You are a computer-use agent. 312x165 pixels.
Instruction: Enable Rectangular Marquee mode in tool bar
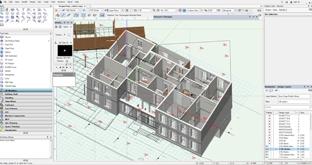84,15
